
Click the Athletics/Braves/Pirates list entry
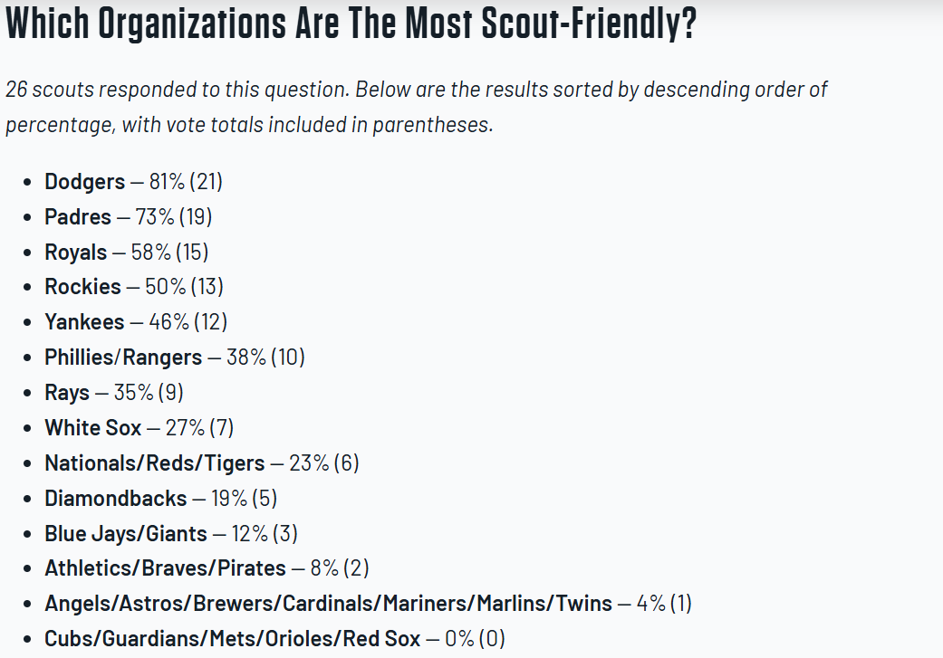click(207, 568)
